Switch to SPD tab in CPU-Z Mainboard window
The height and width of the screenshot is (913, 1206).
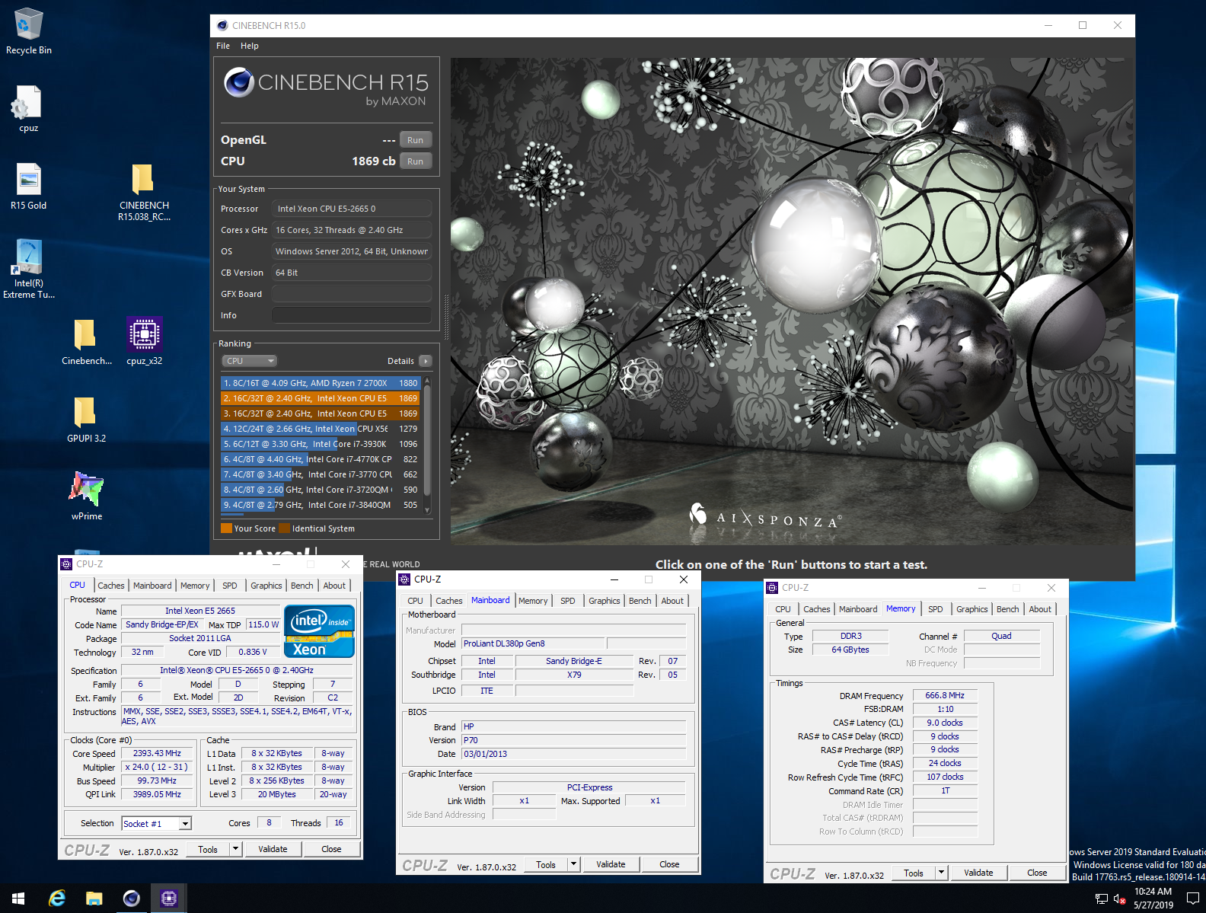pyautogui.click(x=568, y=601)
